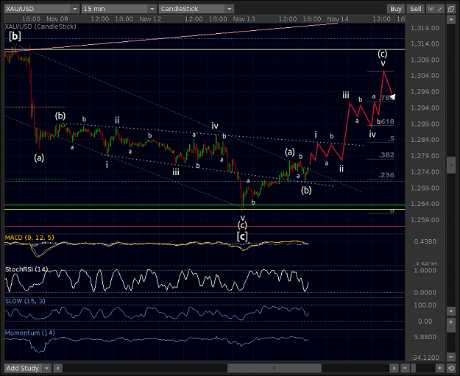The width and height of the screenshot is (460, 376).
Task: Click the vertical zoom slider handle
Action: (x=451, y=330)
